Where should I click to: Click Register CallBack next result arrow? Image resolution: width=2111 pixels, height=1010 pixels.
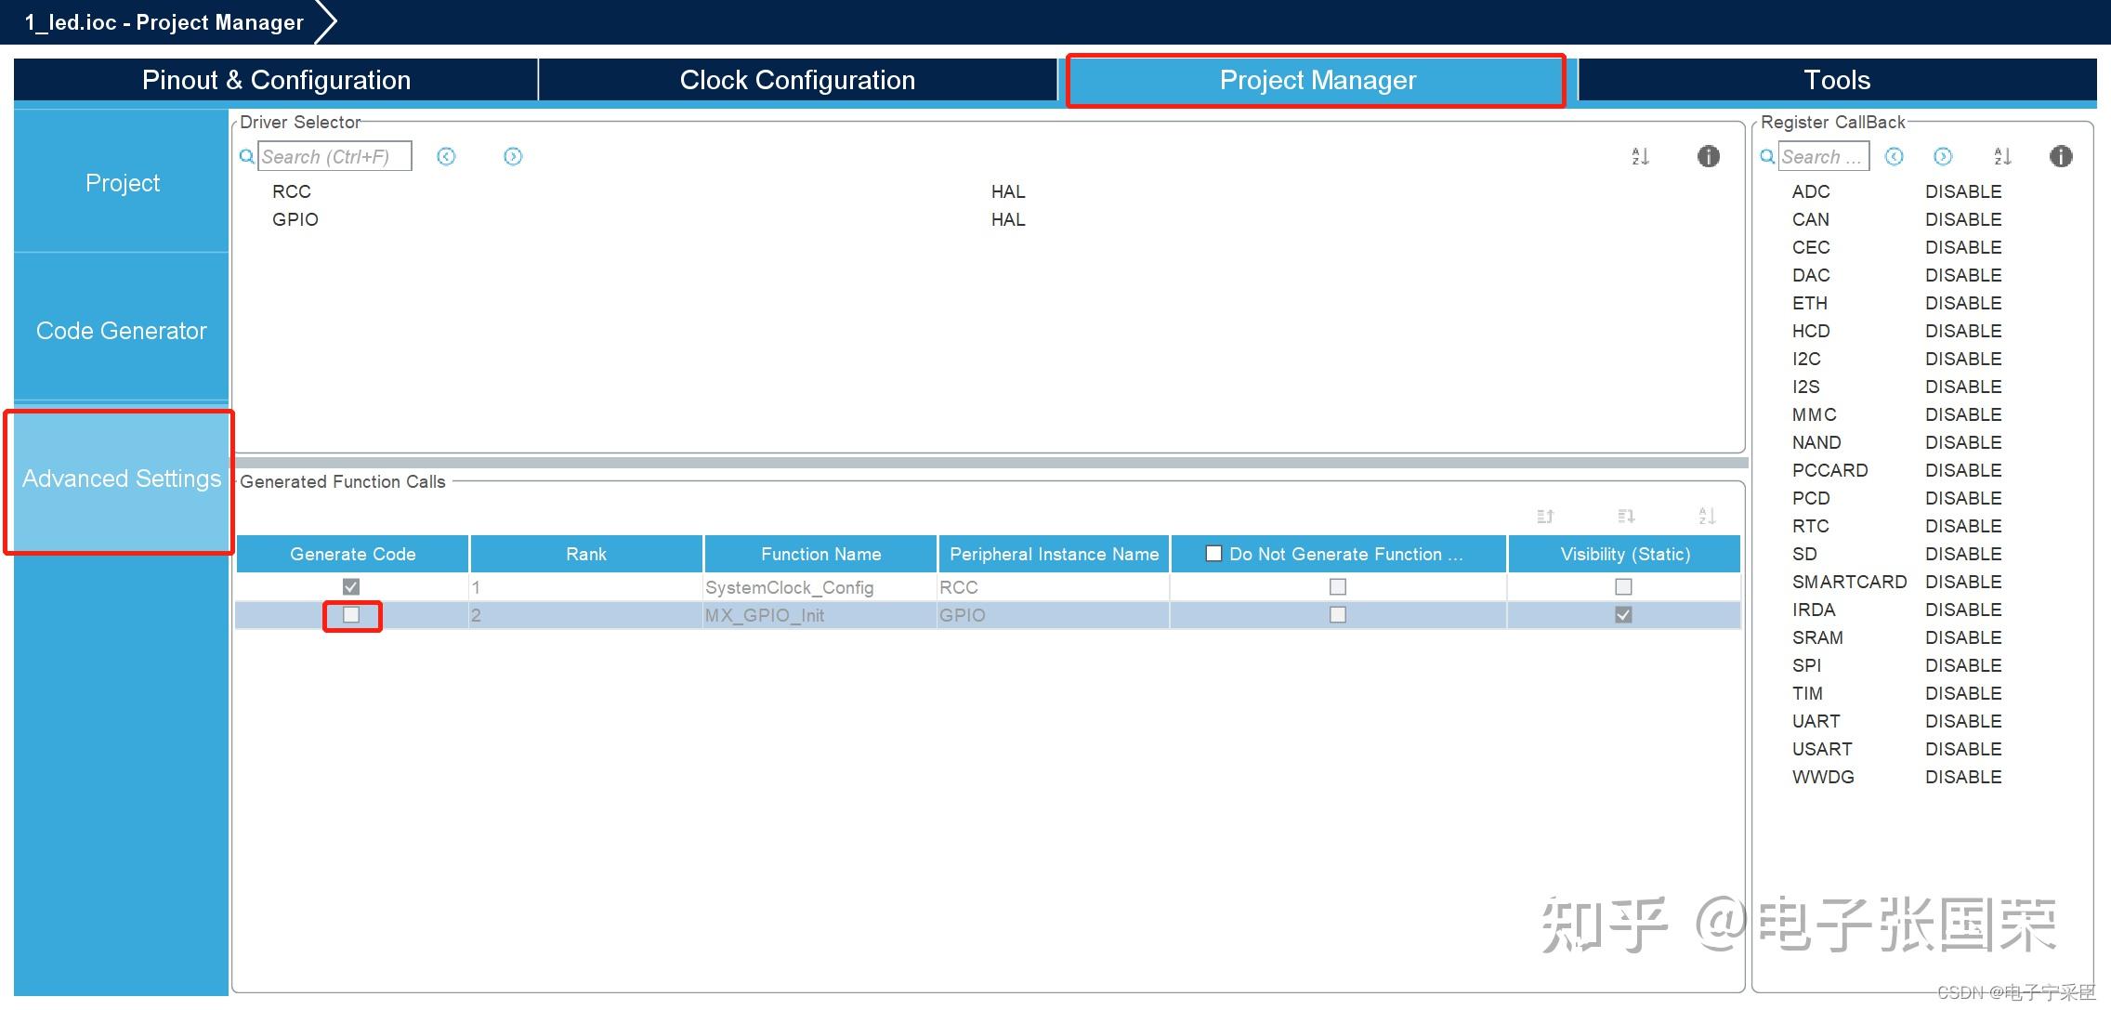[1943, 156]
